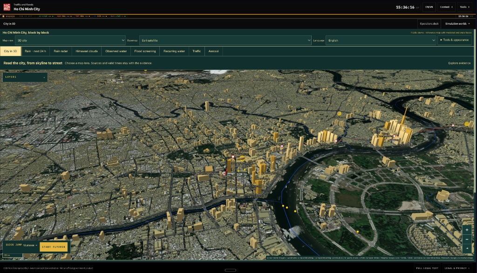Click the red HCMC logo icon
Screen dimensions: 477x273
pos(7,7)
